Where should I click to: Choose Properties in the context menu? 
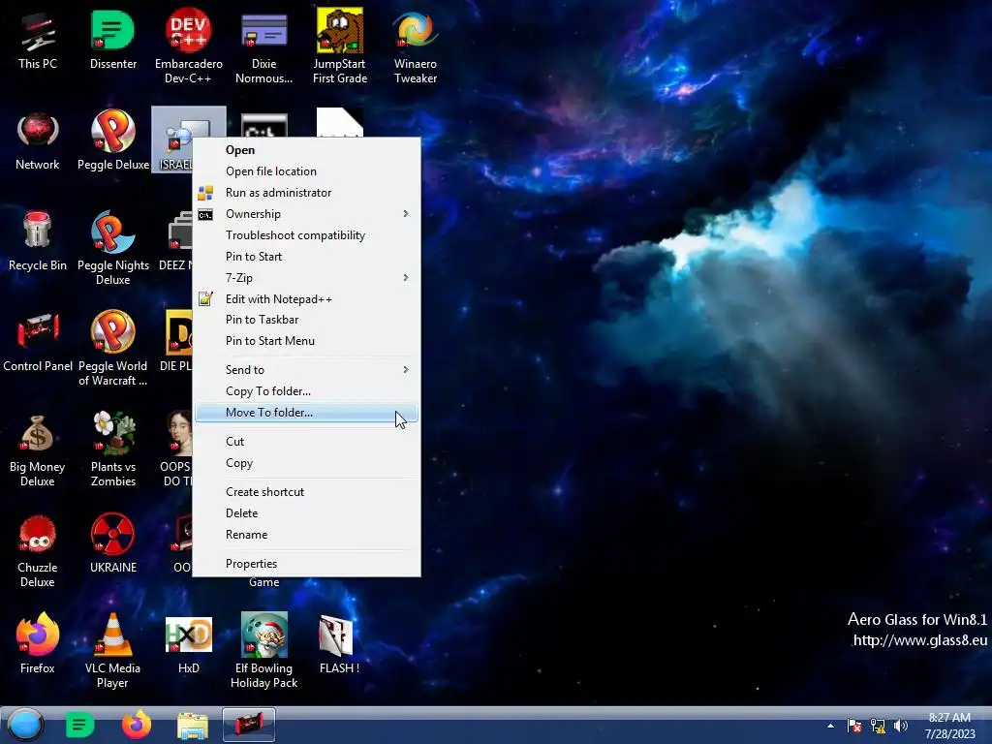306,564
